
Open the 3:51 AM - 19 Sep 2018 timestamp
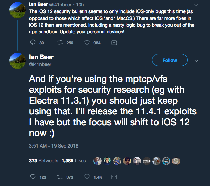54,146
